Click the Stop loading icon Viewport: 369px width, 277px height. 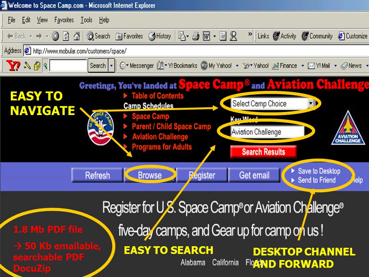(x=55, y=36)
